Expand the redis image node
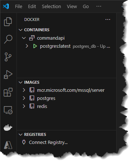The width and height of the screenshot is (136, 166). [24, 106]
